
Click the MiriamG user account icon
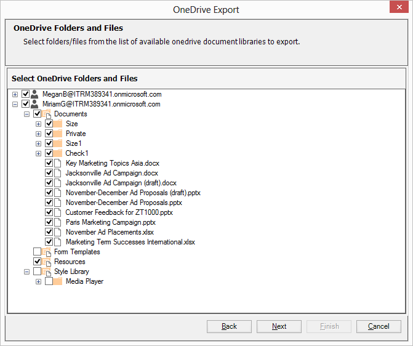[34, 104]
